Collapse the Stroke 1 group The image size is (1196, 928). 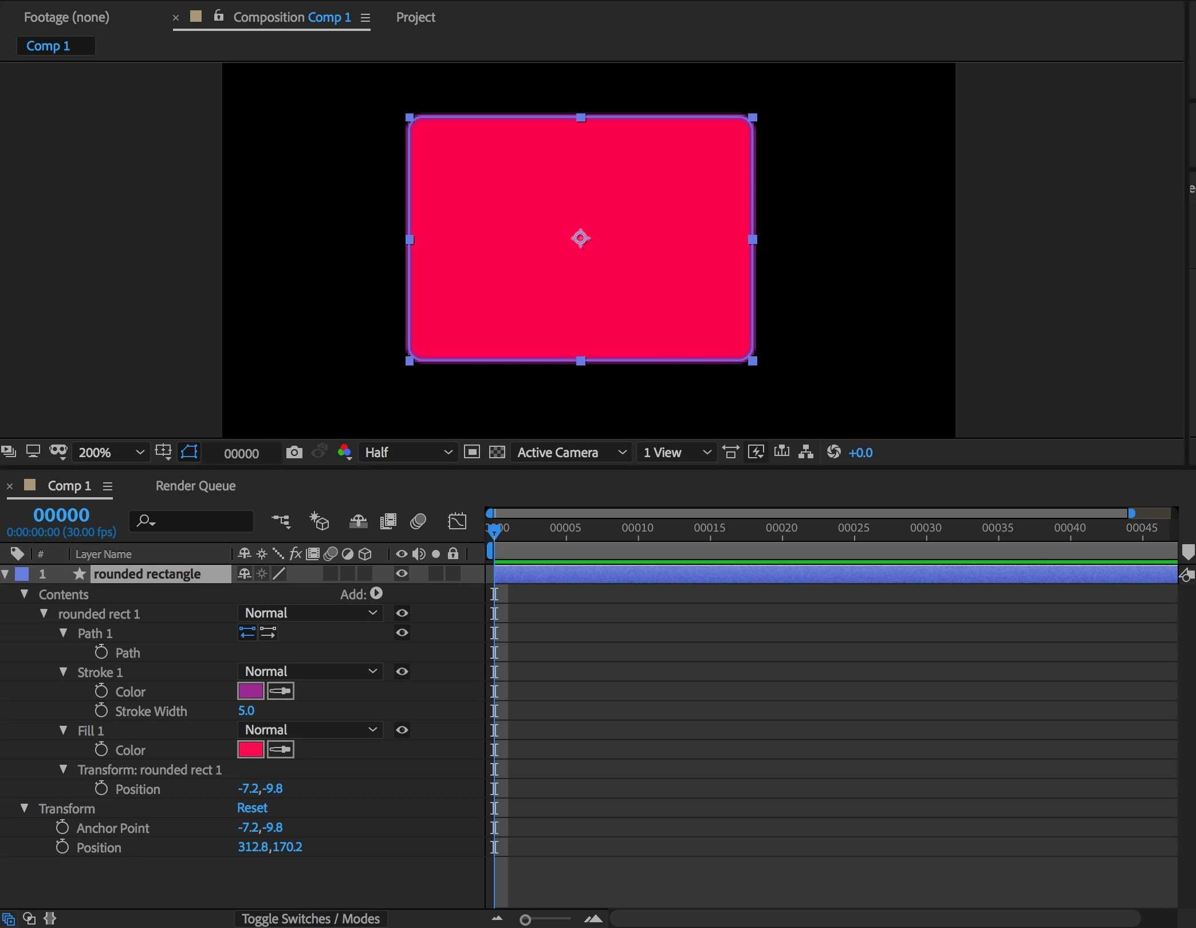click(64, 671)
